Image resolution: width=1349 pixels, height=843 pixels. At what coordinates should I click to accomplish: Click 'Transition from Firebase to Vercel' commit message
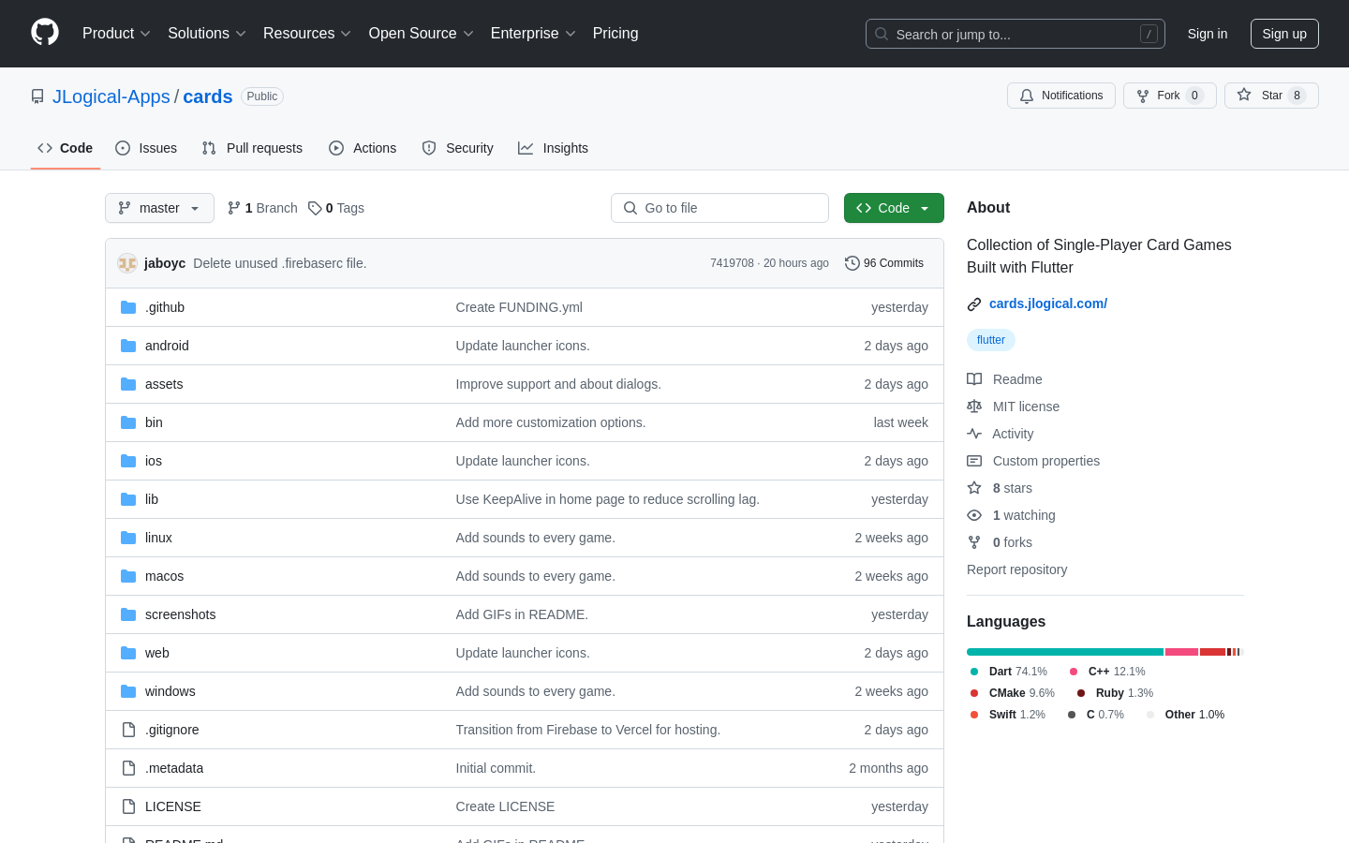click(x=588, y=730)
